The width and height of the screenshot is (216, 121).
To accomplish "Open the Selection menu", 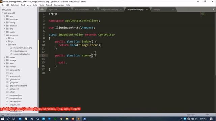I will 15,5.
